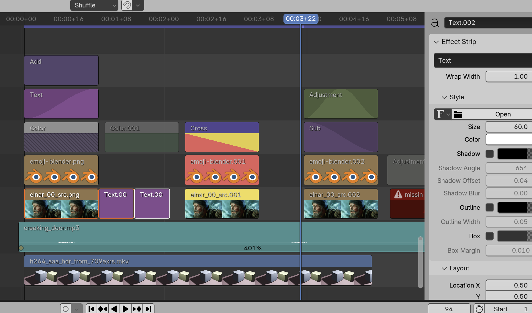Select the creaking_door.mp3 audio strip

(x=221, y=237)
